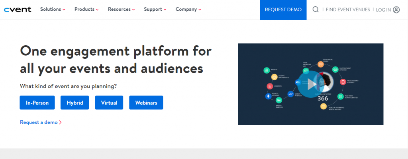Open the Support dropdown

[155, 10]
